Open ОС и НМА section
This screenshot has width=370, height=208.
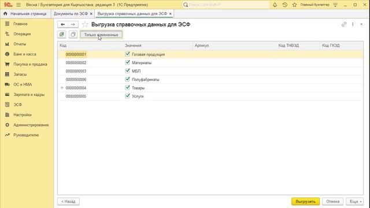(23, 84)
